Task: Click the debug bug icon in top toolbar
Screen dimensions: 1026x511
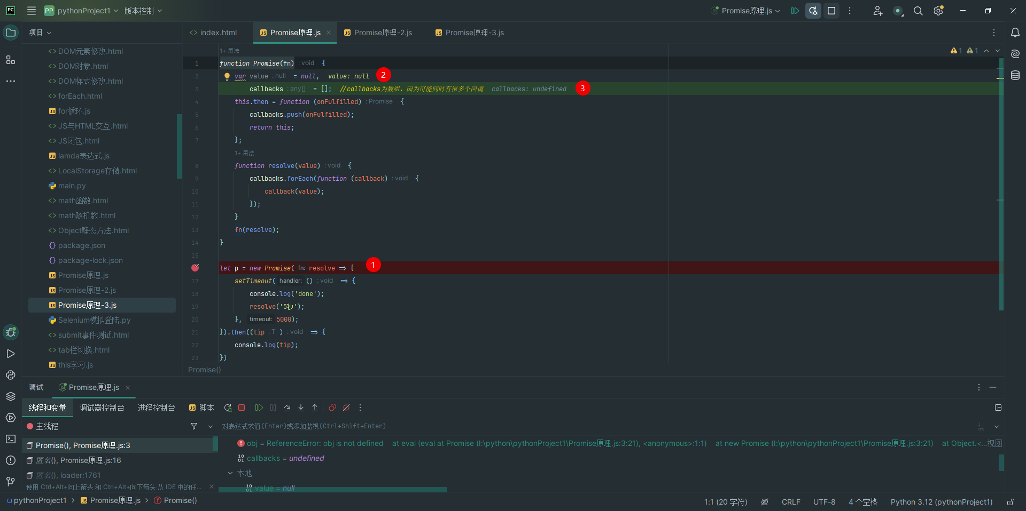Action: (x=813, y=11)
